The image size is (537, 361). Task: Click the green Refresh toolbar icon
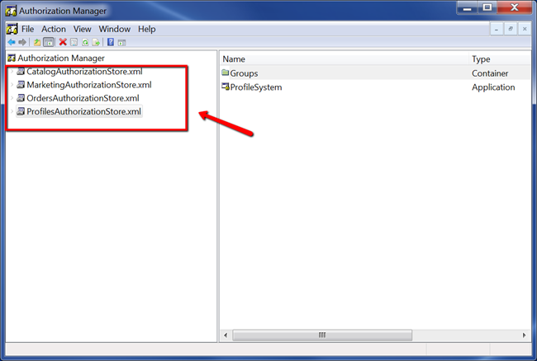85,42
